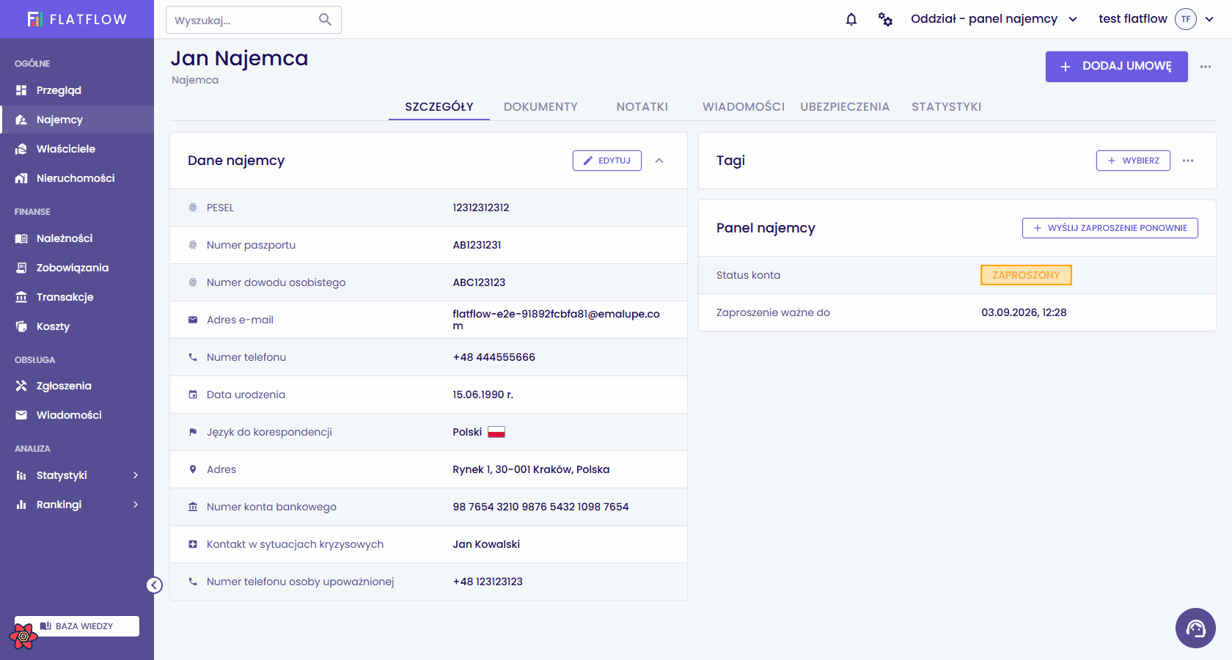Click the search magnifier icon
Screen dimensions: 1232x660
coord(325,20)
